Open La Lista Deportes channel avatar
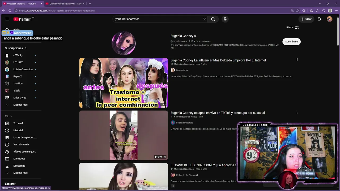Screen dimensions: 340x191 click(173, 123)
